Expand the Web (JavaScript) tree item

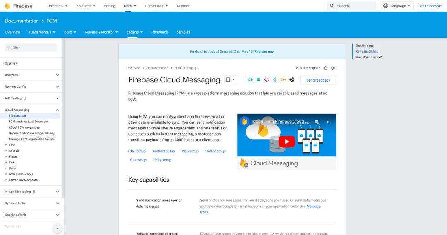pyautogui.click(x=6, y=174)
